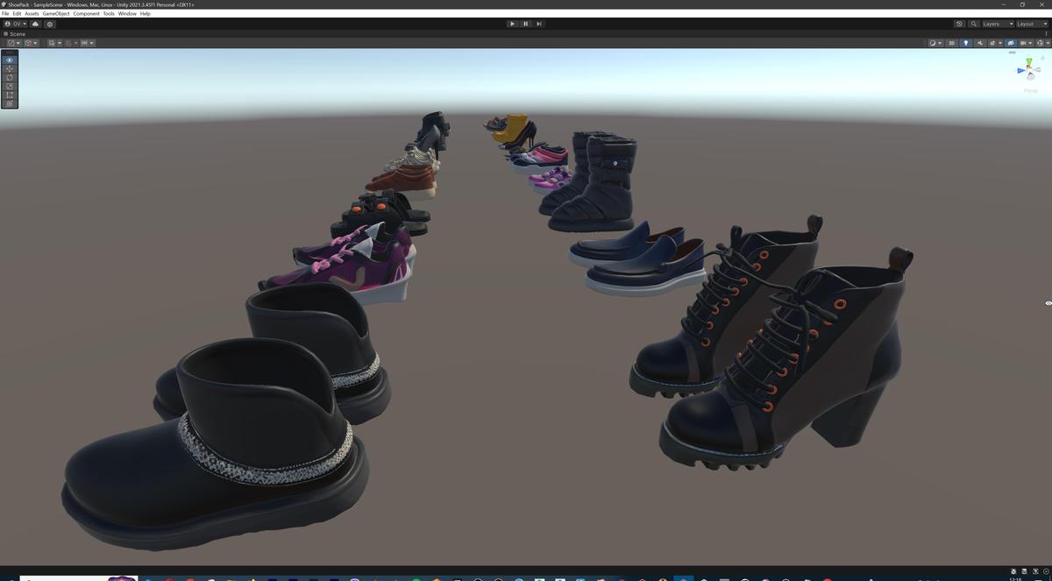Switch the Scene view to 2D mode
The height and width of the screenshot is (581, 1052).
click(x=952, y=43)
